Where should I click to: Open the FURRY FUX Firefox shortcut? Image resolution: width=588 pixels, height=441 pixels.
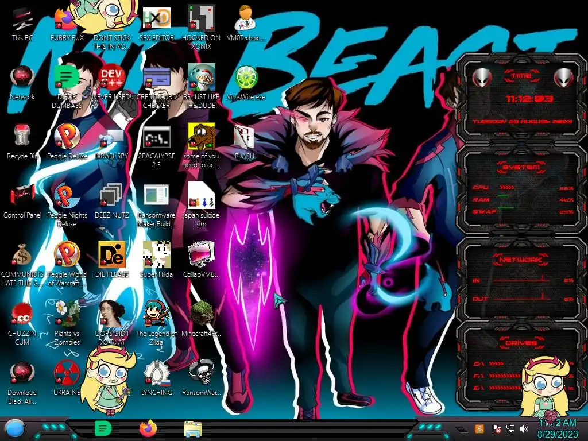64,19
